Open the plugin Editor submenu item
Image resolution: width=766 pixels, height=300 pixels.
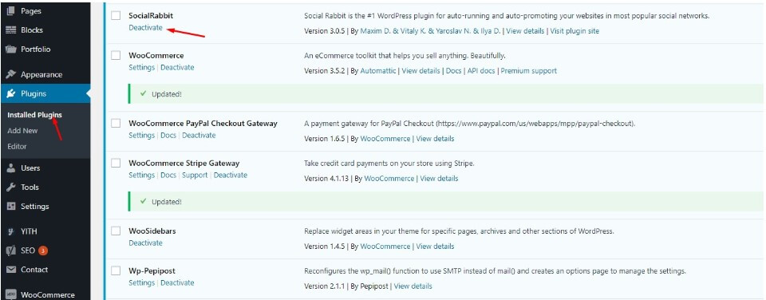pyautogui.click(x=17, y=146)
